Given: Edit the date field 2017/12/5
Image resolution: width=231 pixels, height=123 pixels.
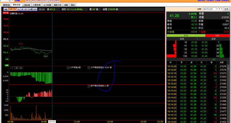Looking at the screenshot, I should [209, 9].
